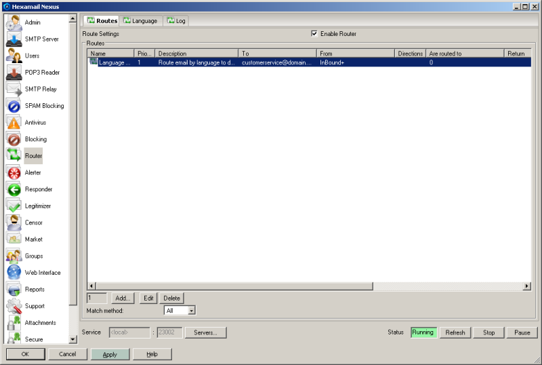This screenshot has height=365, width=542.
Task: Open the Legitimizer checkmark icon
Action: click(x=14, y=206)
